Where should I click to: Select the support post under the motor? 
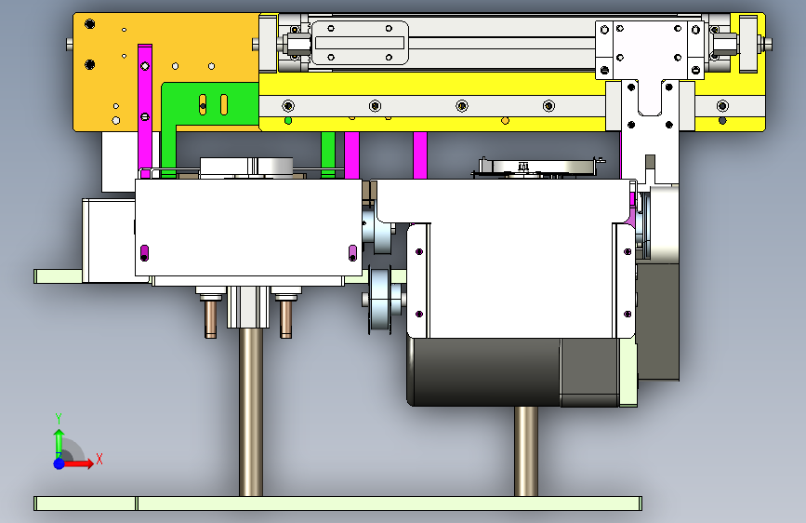tap(526, 451)
